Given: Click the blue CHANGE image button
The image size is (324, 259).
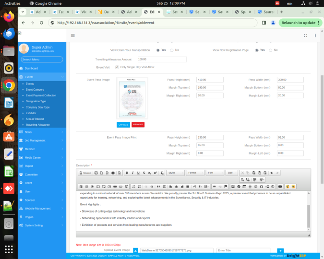Looking at the screenshot, I should [x=123, y=124].
